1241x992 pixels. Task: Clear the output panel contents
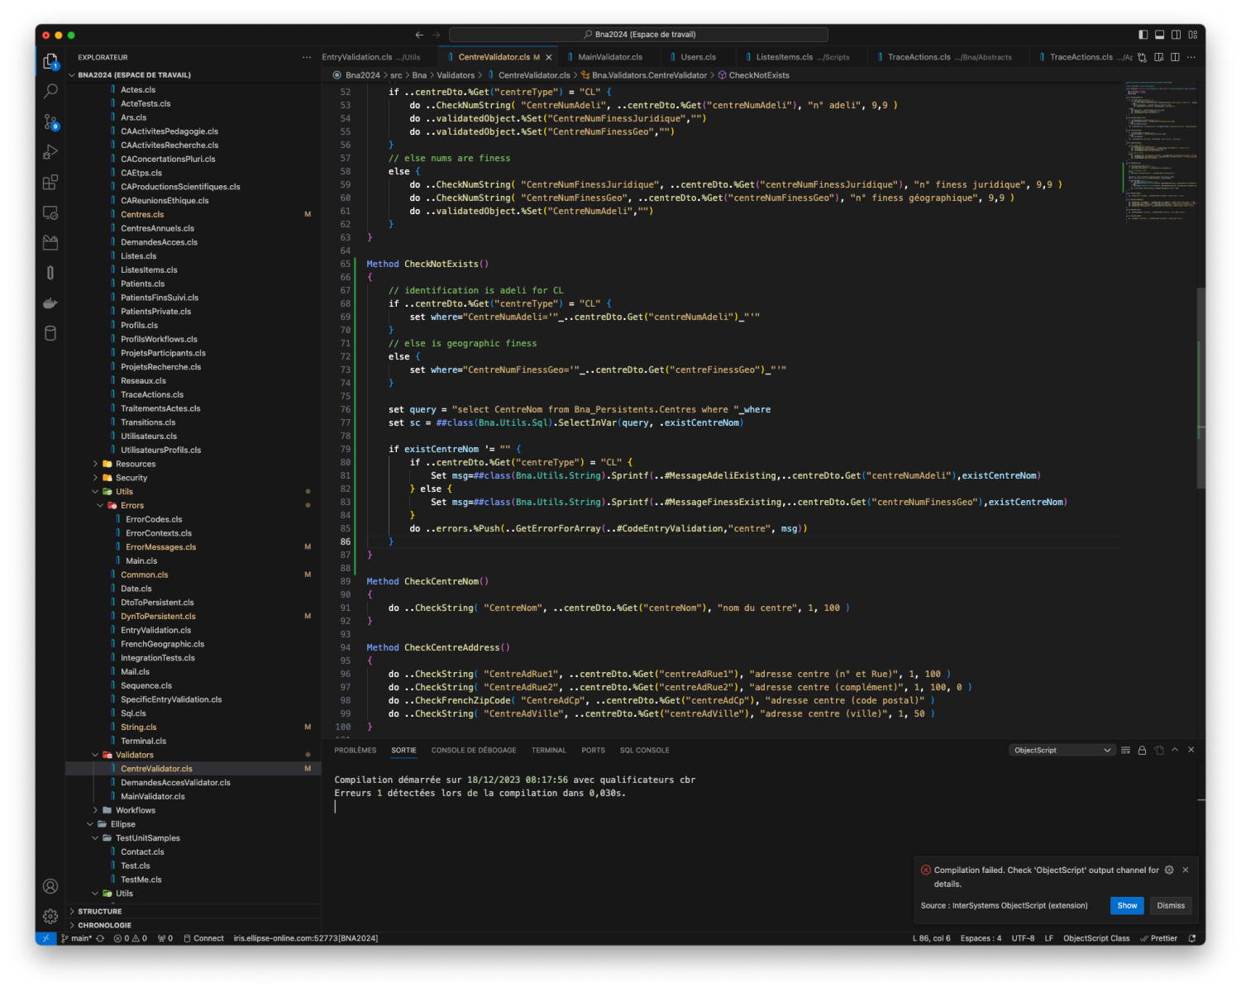[1125, 751]
